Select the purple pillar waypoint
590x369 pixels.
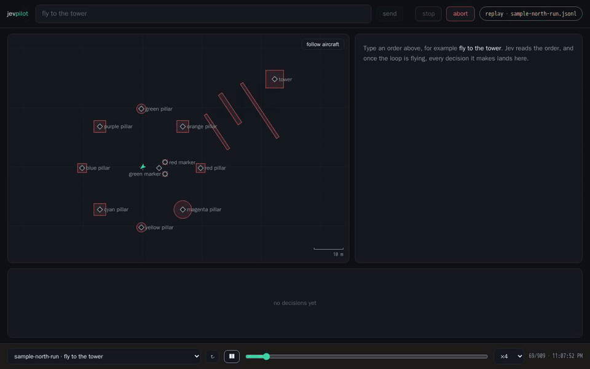coord(100,127)
